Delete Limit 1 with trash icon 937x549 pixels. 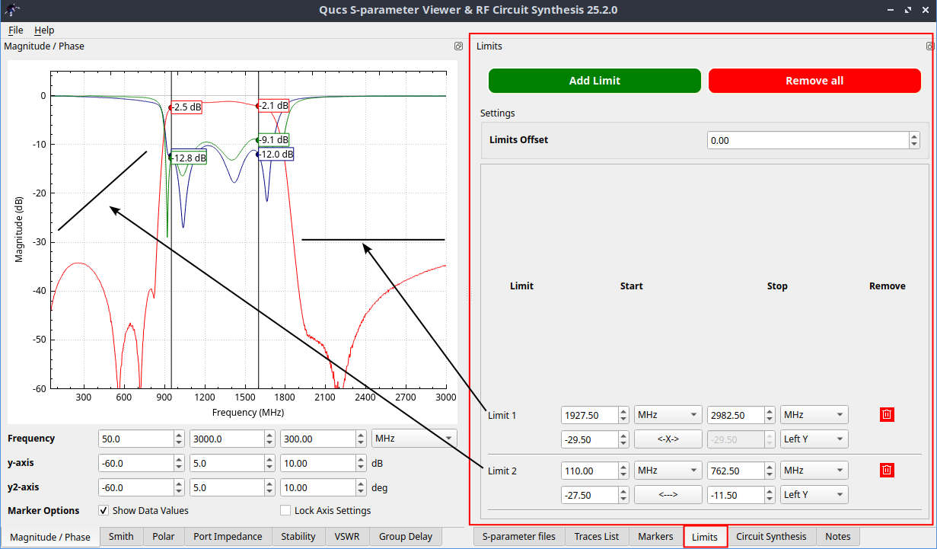pyautogui.click(x=887, y=415)
